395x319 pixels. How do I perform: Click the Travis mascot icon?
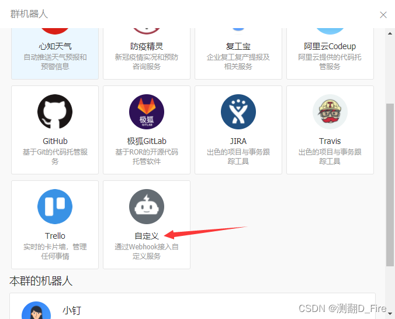click(330, 112)
